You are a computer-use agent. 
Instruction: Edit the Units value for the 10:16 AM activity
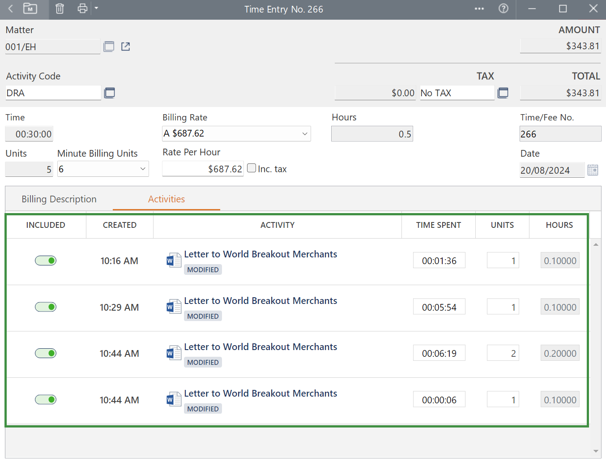[503, 260]
